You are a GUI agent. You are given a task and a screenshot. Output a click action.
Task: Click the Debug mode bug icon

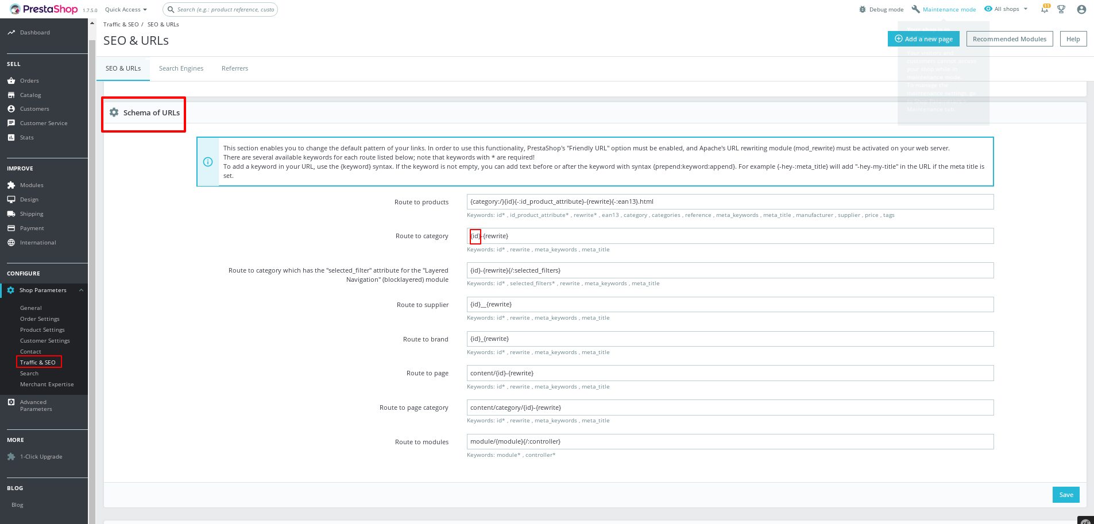coord(863,9)
